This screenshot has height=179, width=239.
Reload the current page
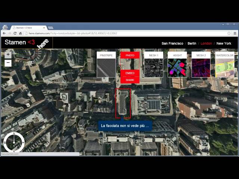tap(15, 33)
